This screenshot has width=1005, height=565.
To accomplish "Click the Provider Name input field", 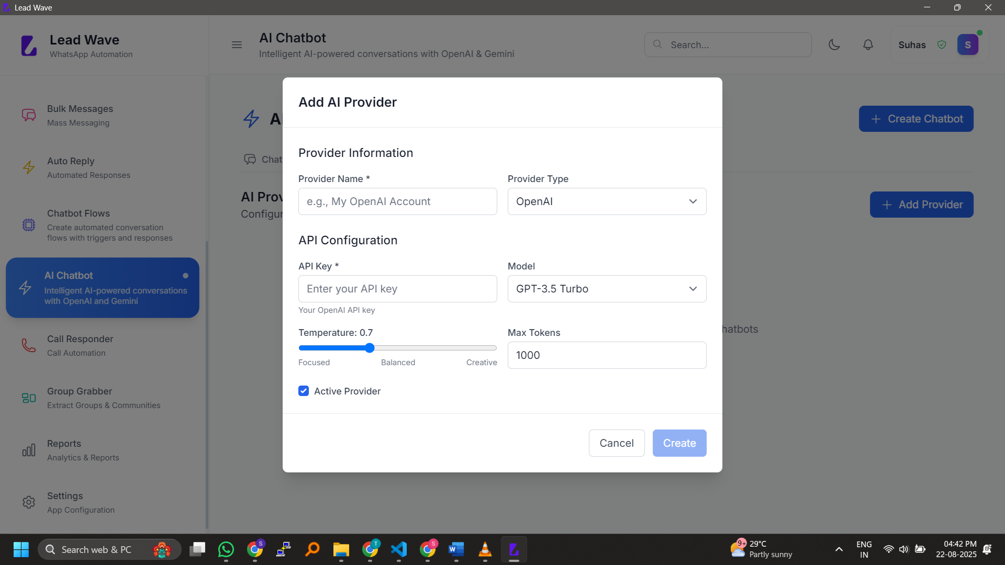I will tap(397, 201).
